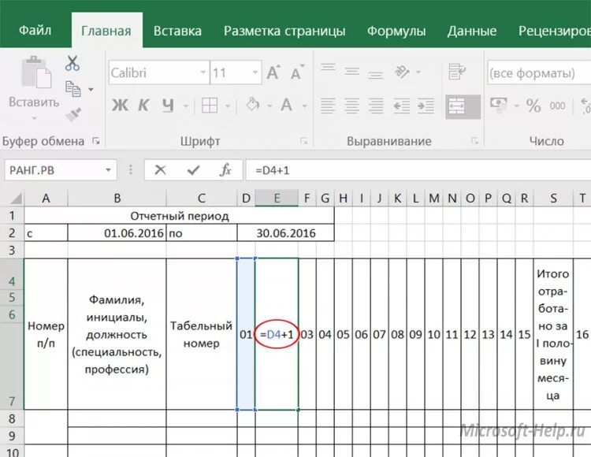Toggle bold Ж formatting
Viewport: 591px width, 457px height.
click(x=120, y=105)
